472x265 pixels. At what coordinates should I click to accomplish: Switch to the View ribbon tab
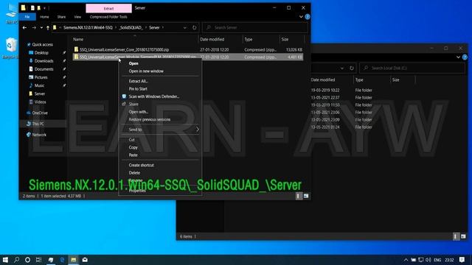click(77, 17)
